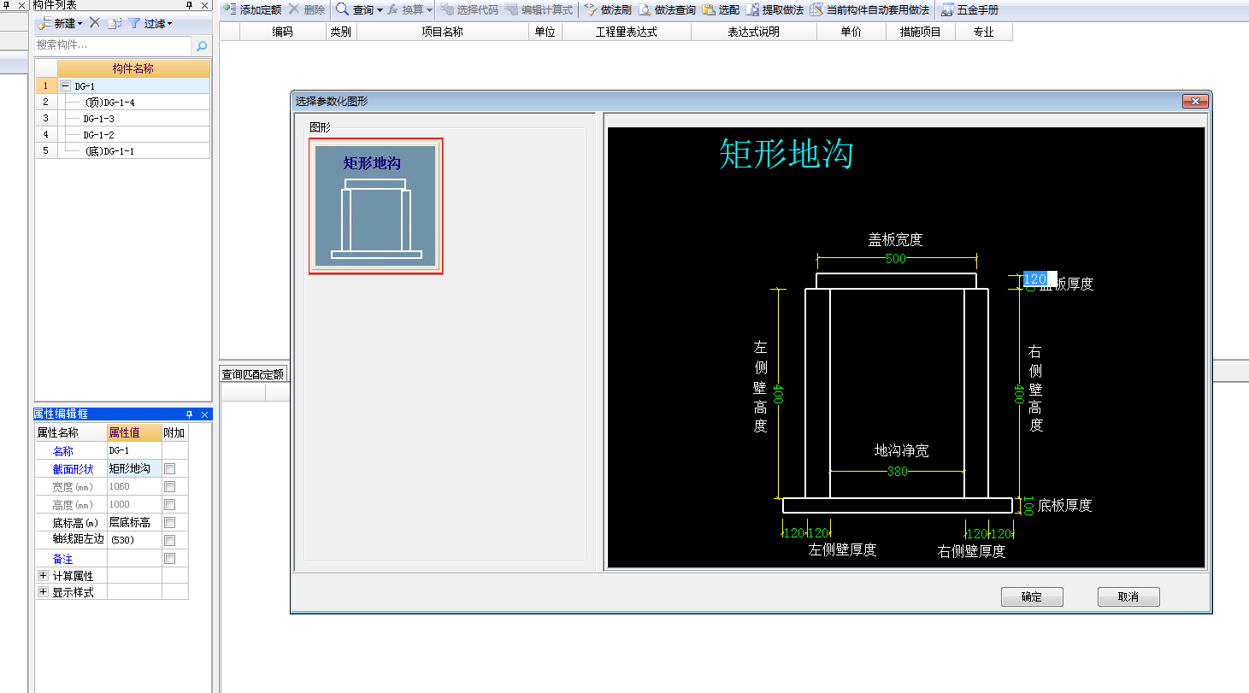Click the highlighted 120 cover thickness input
Image resolution: width=1249 pixels, height=693 pixels.
1040,279
